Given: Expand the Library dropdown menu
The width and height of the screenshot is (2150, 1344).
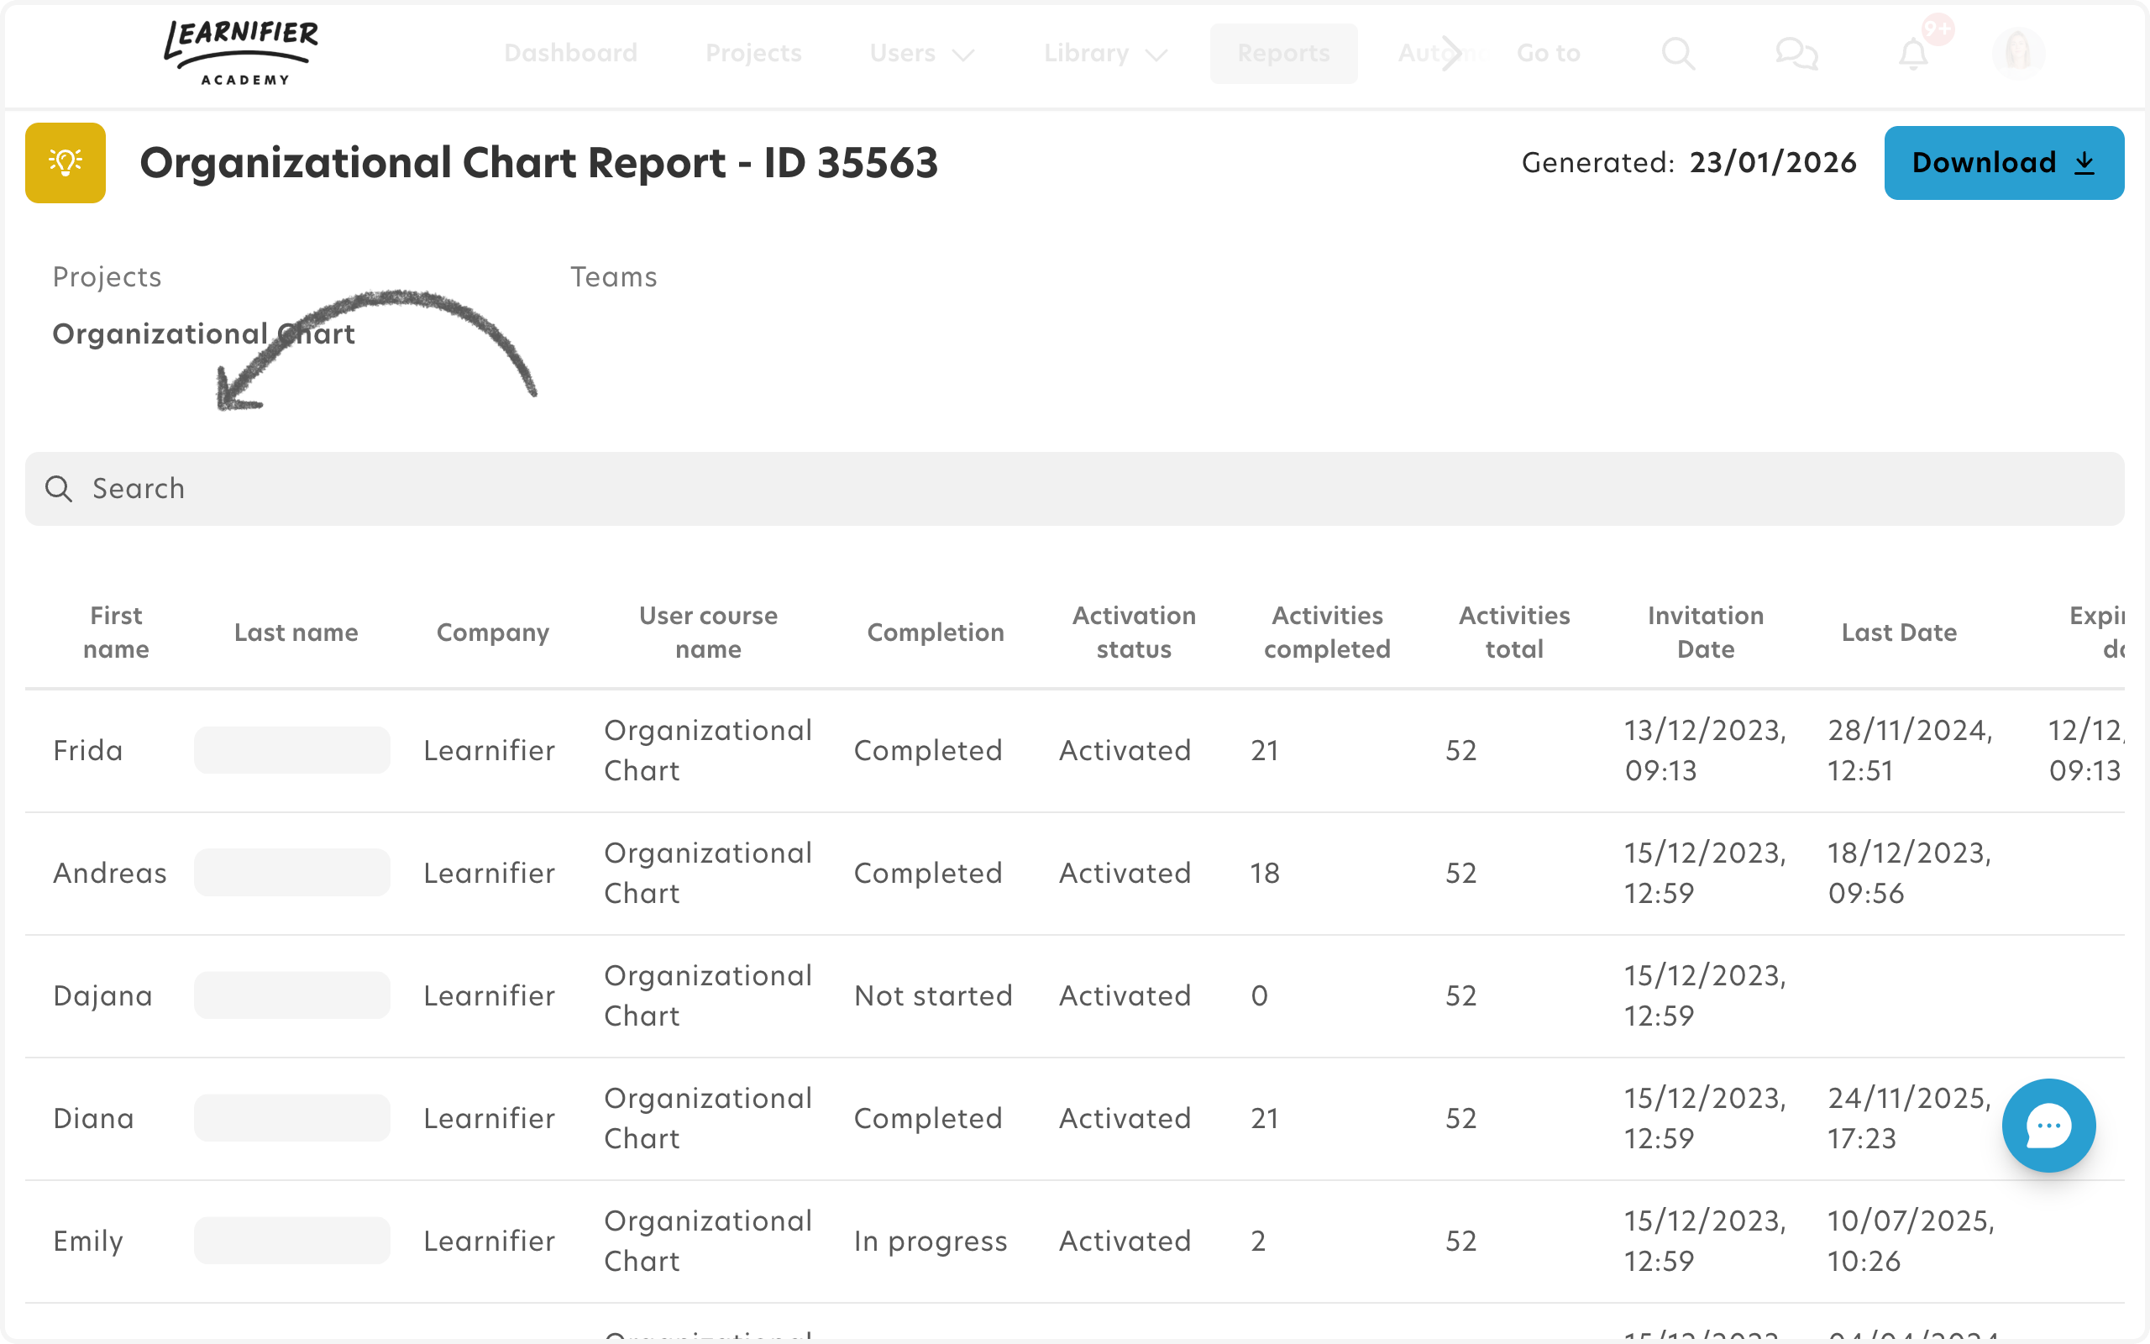Looking at the screenshot, I should [1104, 53].
